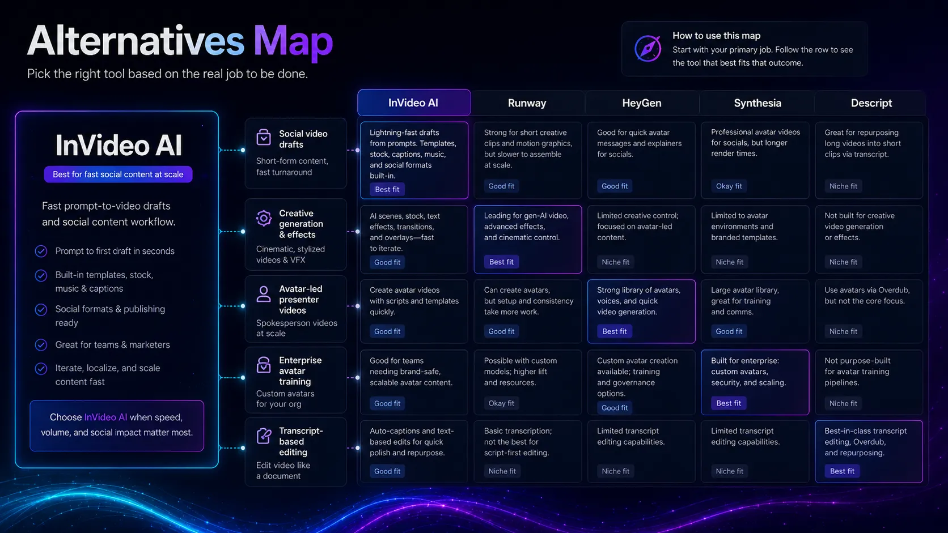Select the Runway column tab

point(527,103)
